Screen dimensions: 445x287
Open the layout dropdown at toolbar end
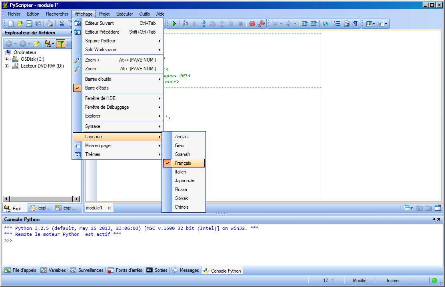pyautogui.click(x=383, y=24)
